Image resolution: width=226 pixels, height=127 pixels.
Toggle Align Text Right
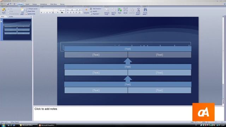click(x=73, y=13)
